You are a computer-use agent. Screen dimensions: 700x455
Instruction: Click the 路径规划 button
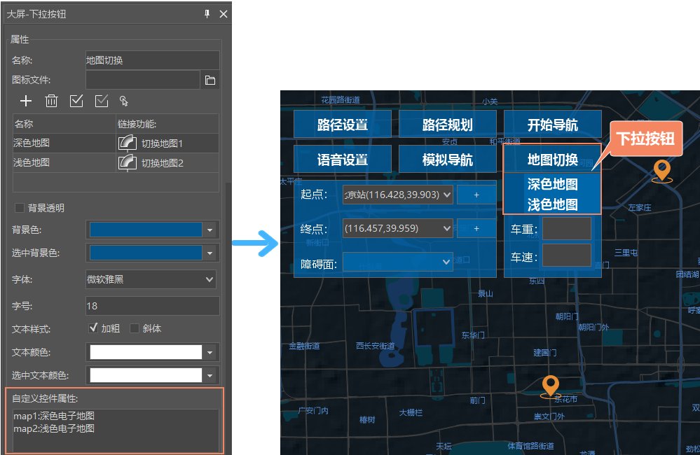click(447, 125)
